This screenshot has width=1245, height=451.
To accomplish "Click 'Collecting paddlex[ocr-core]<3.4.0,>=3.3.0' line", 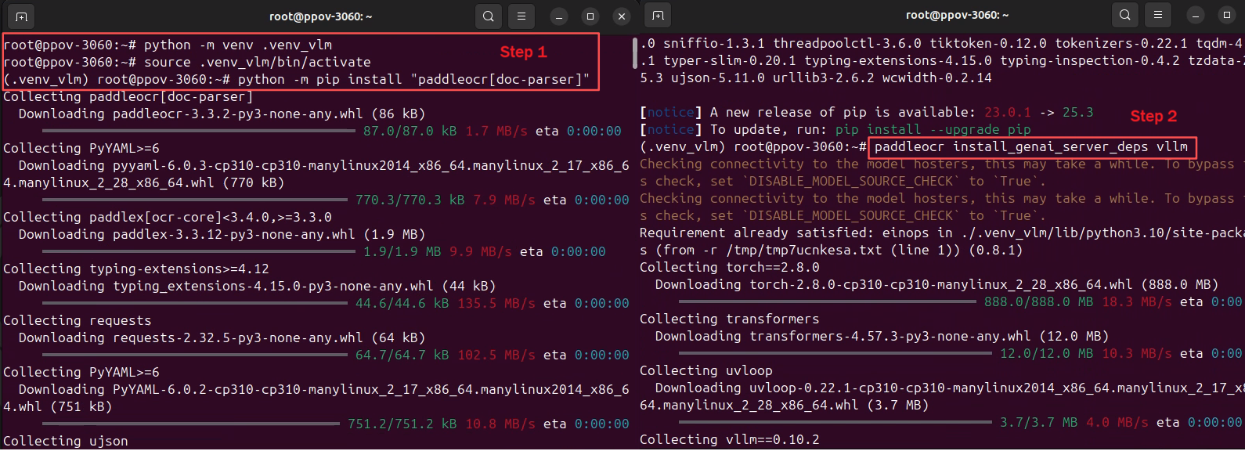I will pyautogui.click(x=168, y=217).
